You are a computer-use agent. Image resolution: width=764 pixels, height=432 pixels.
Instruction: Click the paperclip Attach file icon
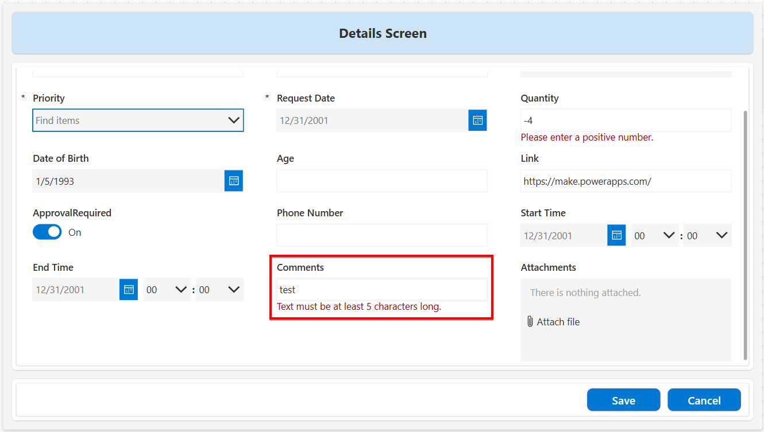(x=530, y=322)
